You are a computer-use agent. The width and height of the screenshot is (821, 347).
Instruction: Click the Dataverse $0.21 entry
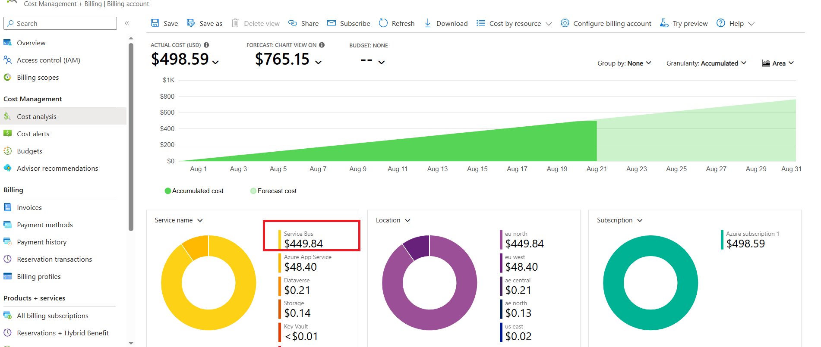[x=295, y=286]
